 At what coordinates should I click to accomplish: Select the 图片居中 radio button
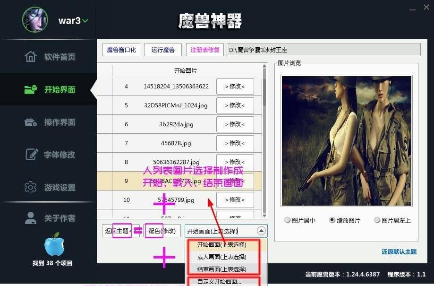tap(287, 220)
